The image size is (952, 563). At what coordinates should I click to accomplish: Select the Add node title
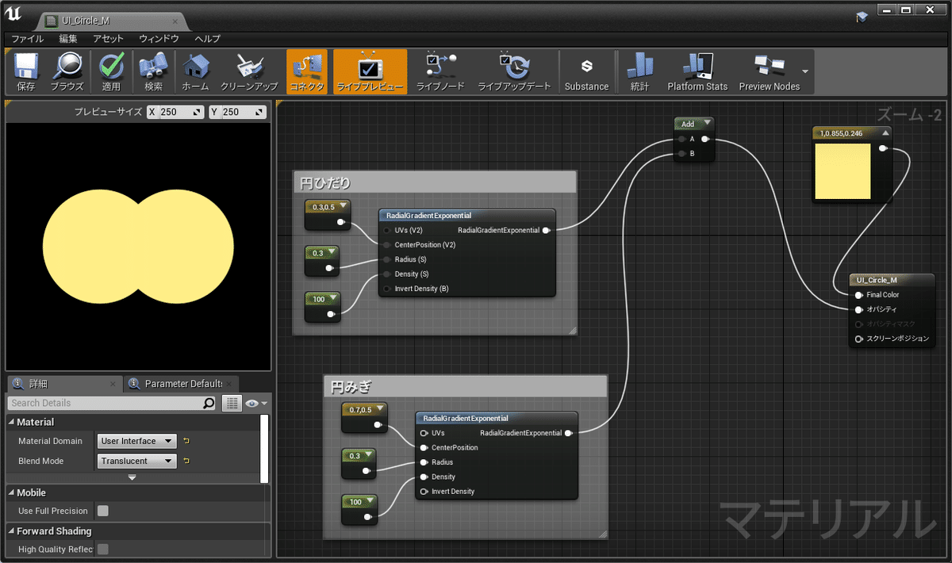[688, 124]
